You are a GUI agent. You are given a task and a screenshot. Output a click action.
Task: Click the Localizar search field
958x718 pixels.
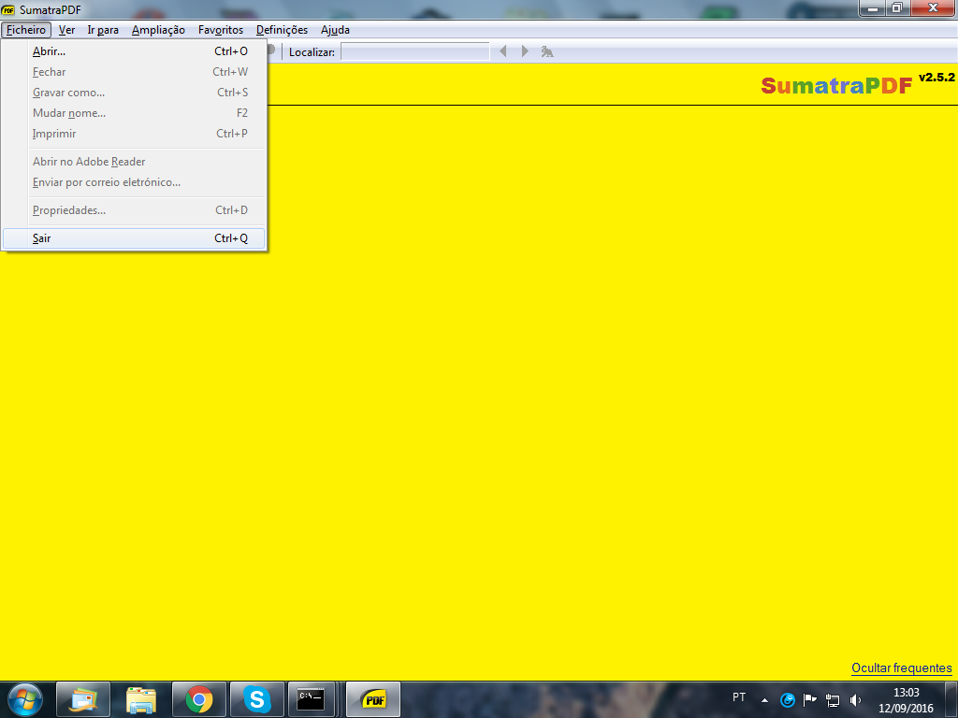click(x=414, y=52)
